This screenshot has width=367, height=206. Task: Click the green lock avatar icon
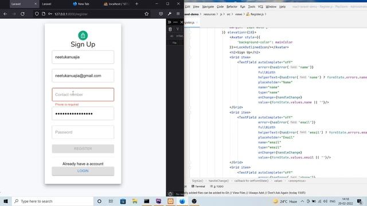(x=83, y=35)
